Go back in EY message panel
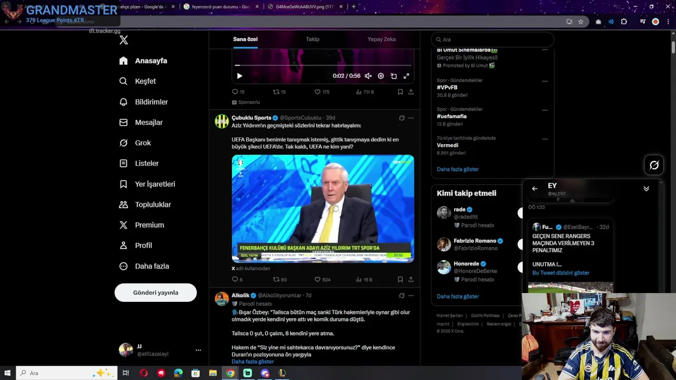 coord(534,189)
